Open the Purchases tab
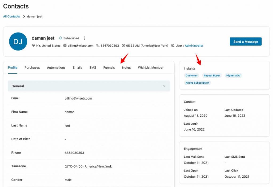The height and width of the screenshot is (187, 273). [32, 67]
